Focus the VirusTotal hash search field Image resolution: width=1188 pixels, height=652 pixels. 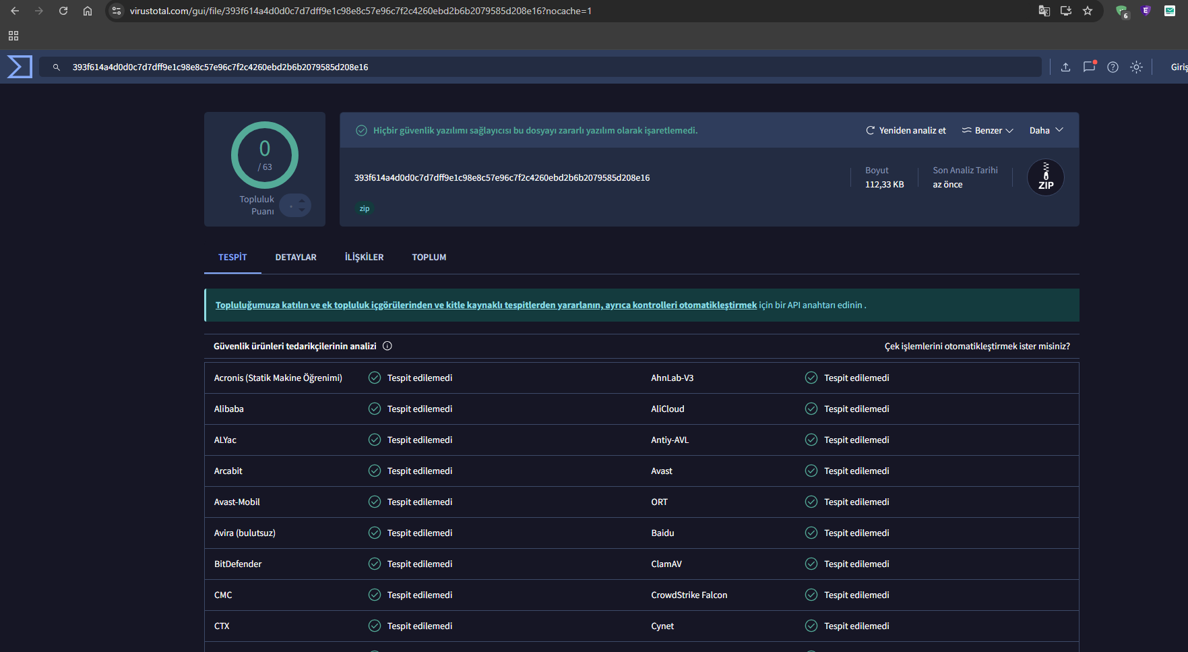[540, 67]
